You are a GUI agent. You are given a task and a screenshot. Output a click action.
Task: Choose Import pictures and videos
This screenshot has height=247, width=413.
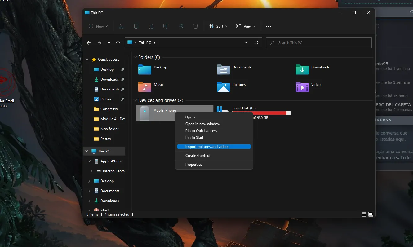click(x=214, y=147)
